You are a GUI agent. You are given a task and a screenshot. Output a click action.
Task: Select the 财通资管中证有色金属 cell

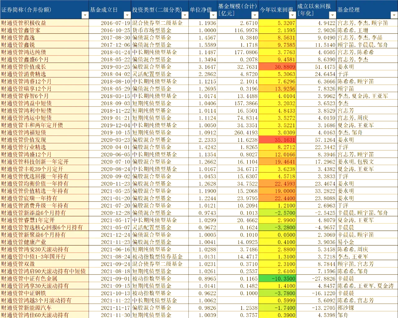[x=44, y=279]
